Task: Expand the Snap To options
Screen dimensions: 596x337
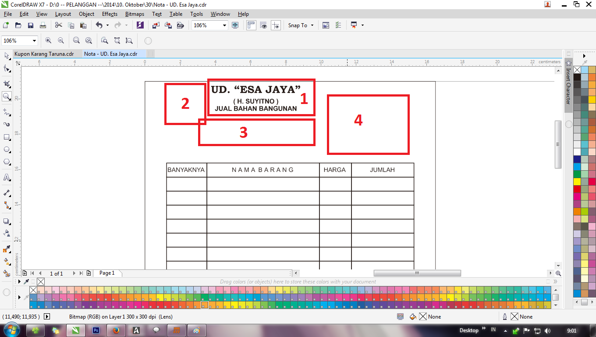Action: pyautogui.click(x=312, y=25)
